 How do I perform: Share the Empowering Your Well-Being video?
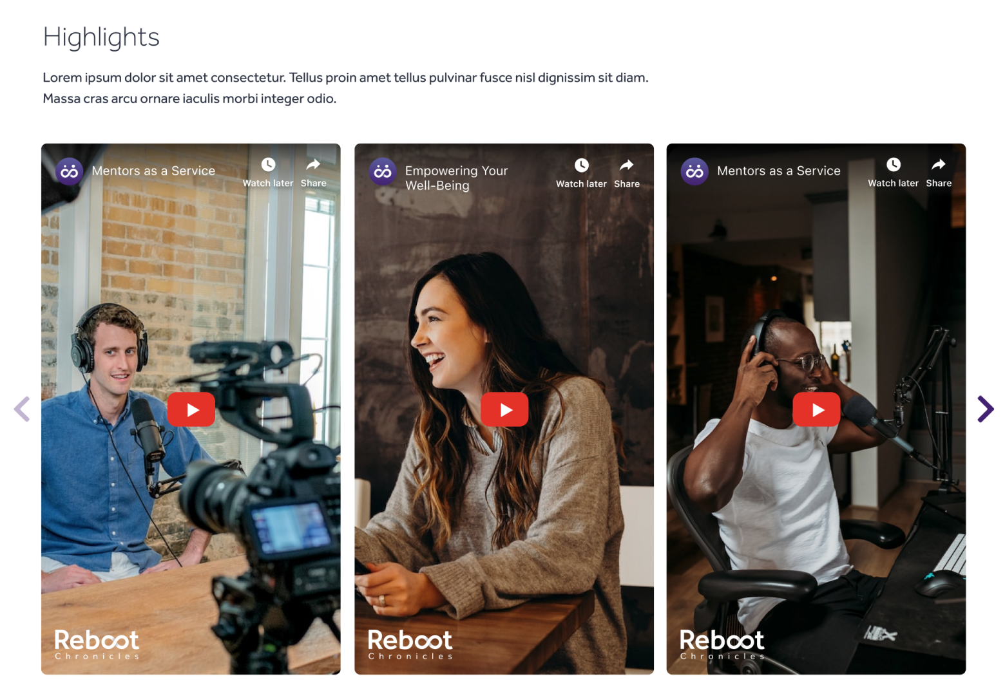tap(627, 173)
